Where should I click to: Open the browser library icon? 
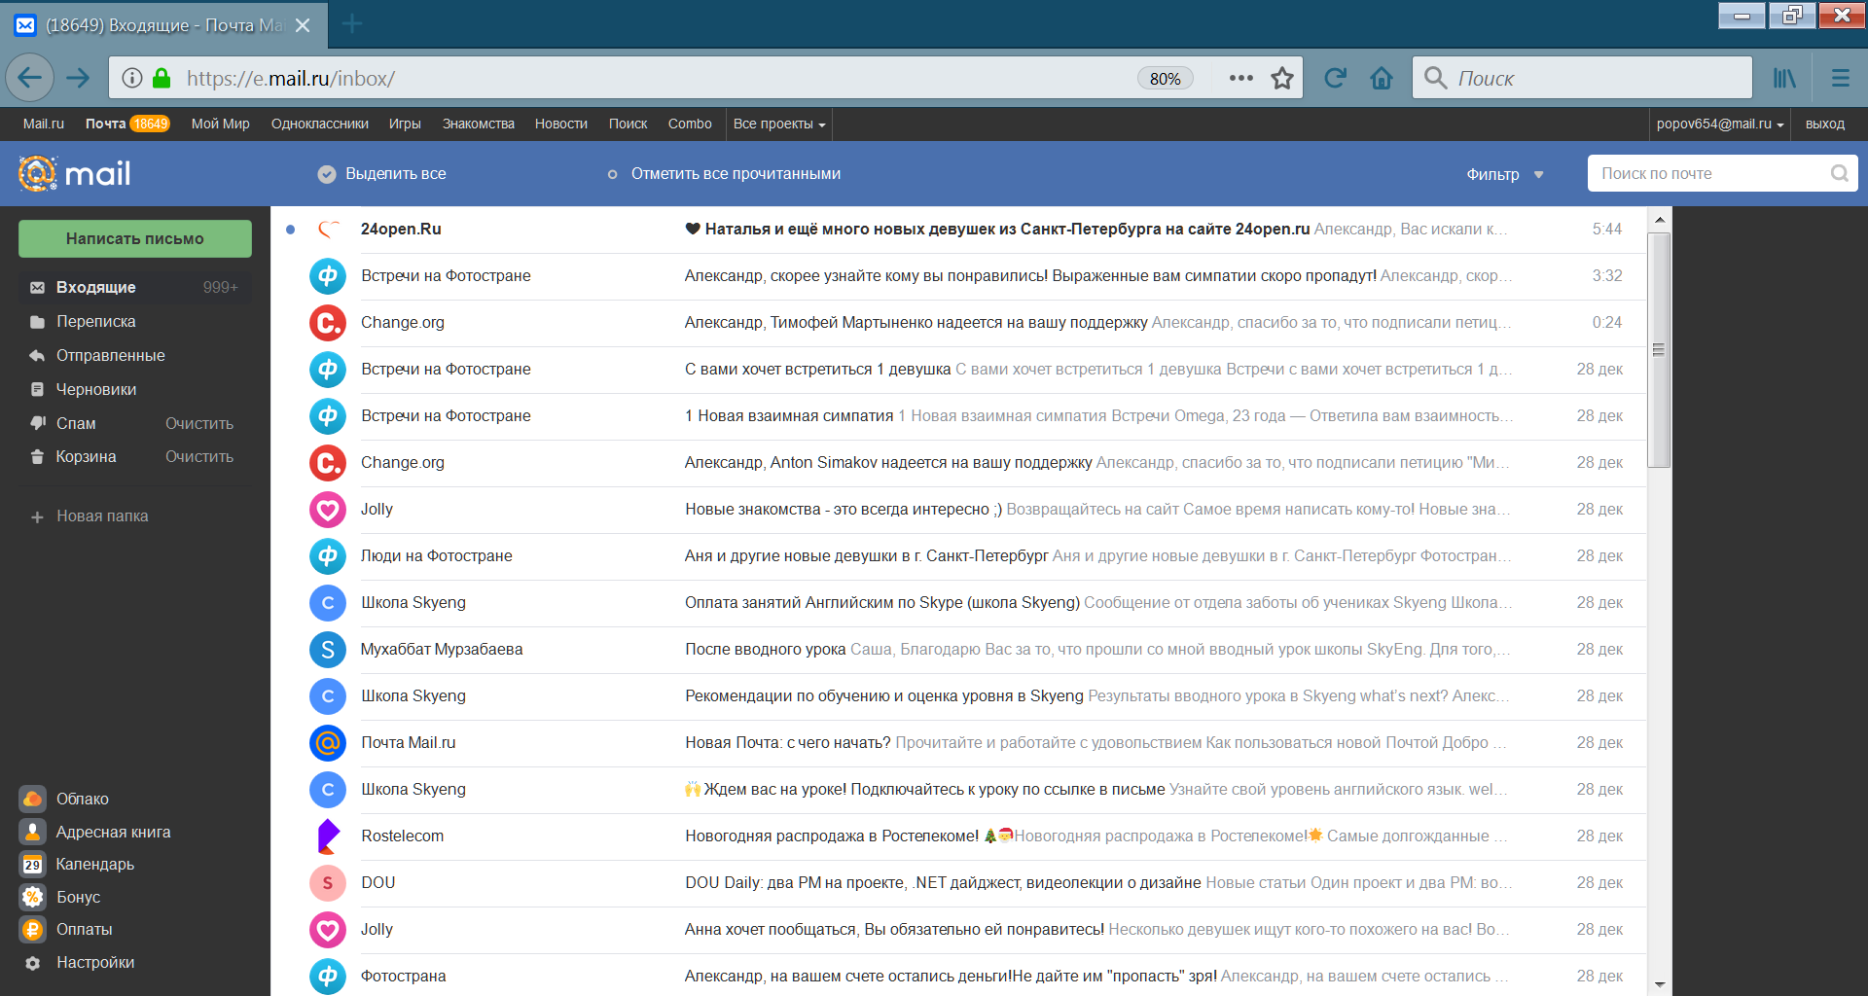(x=1784, y=78)
